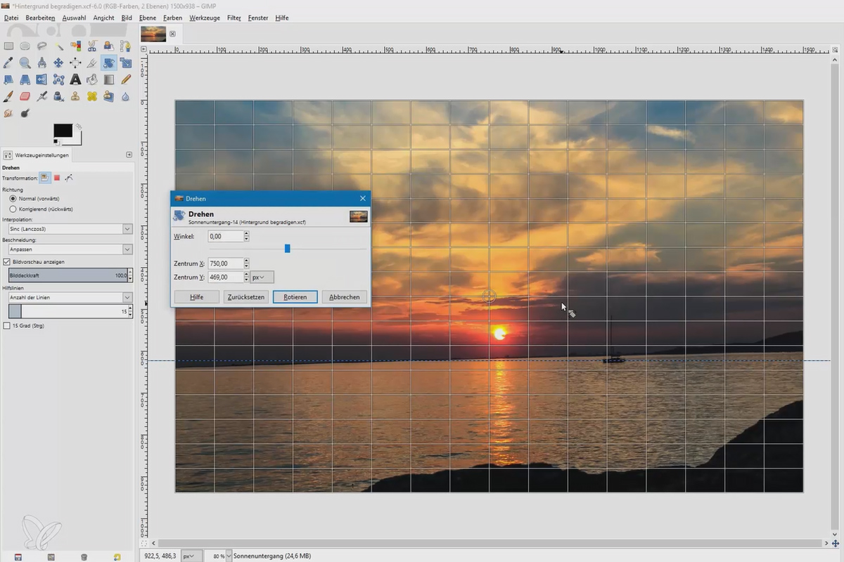Select the Dodge/Burn tool
The width and height of the screenshot is (844, 562).
(x=25, y=113)
